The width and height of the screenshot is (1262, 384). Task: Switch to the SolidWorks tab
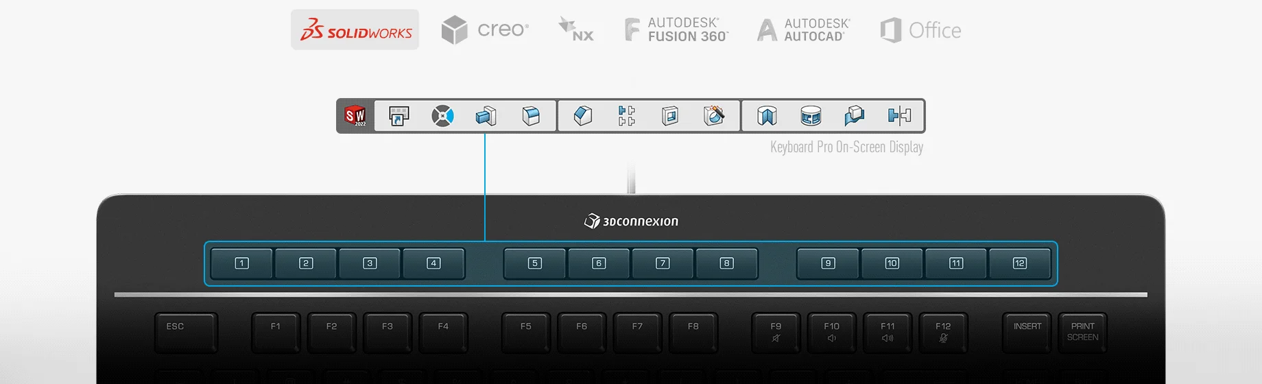[355, 29]
